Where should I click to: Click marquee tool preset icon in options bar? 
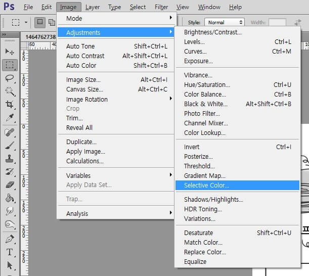click(x=16, y=22)
